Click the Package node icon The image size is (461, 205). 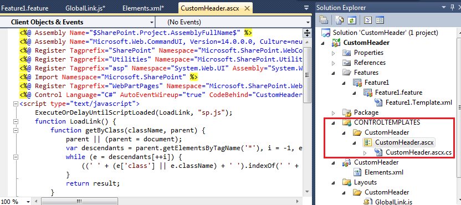tap(347, 112)
